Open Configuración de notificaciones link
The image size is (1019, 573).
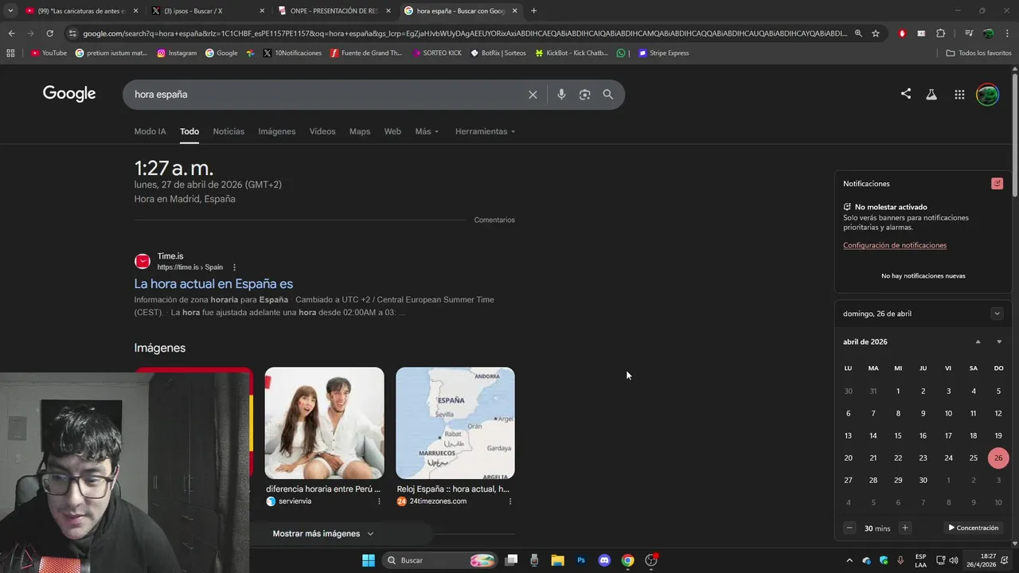click(895, 245)
